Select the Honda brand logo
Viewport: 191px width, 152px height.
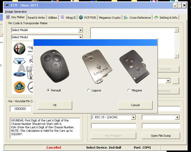click(30, 75)
